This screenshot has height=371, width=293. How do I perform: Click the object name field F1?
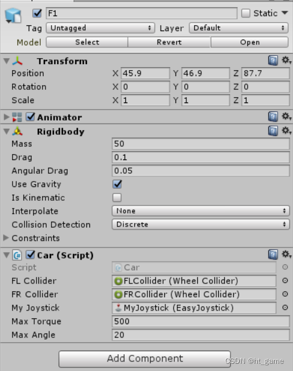click(141, 13)
